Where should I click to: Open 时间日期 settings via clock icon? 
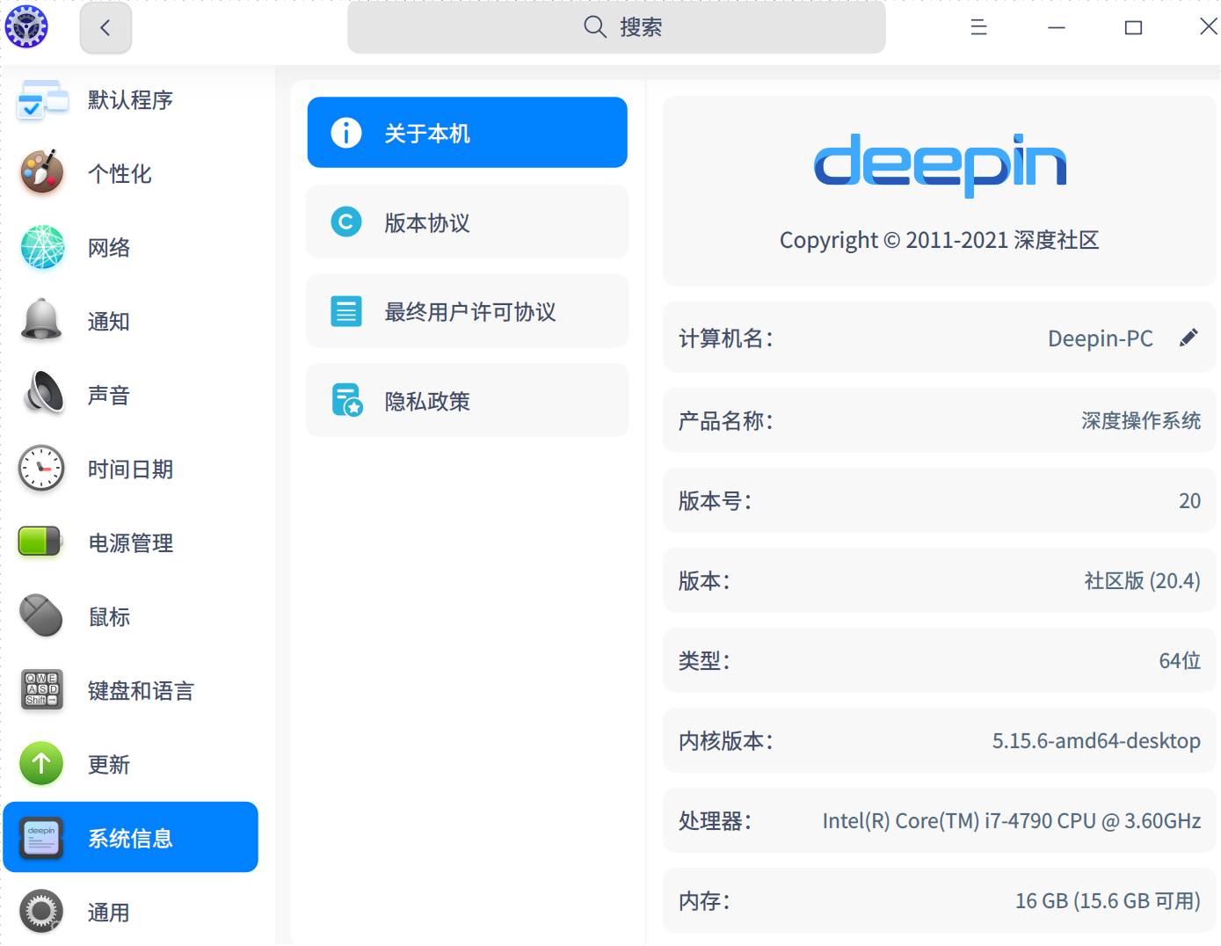tap(41, 469)
